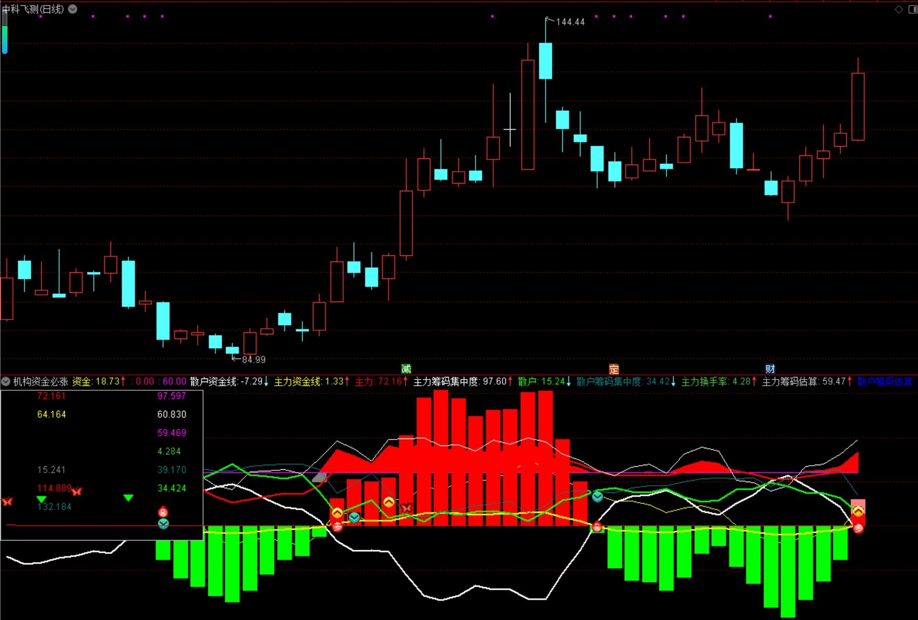Click the teal down-chevron icon in the data box

[x=163, y=524]
